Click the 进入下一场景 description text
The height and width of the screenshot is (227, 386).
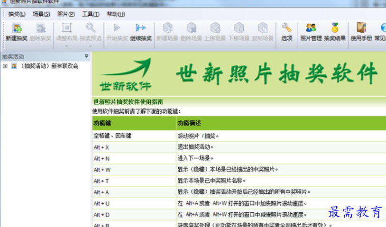[195, 158]
